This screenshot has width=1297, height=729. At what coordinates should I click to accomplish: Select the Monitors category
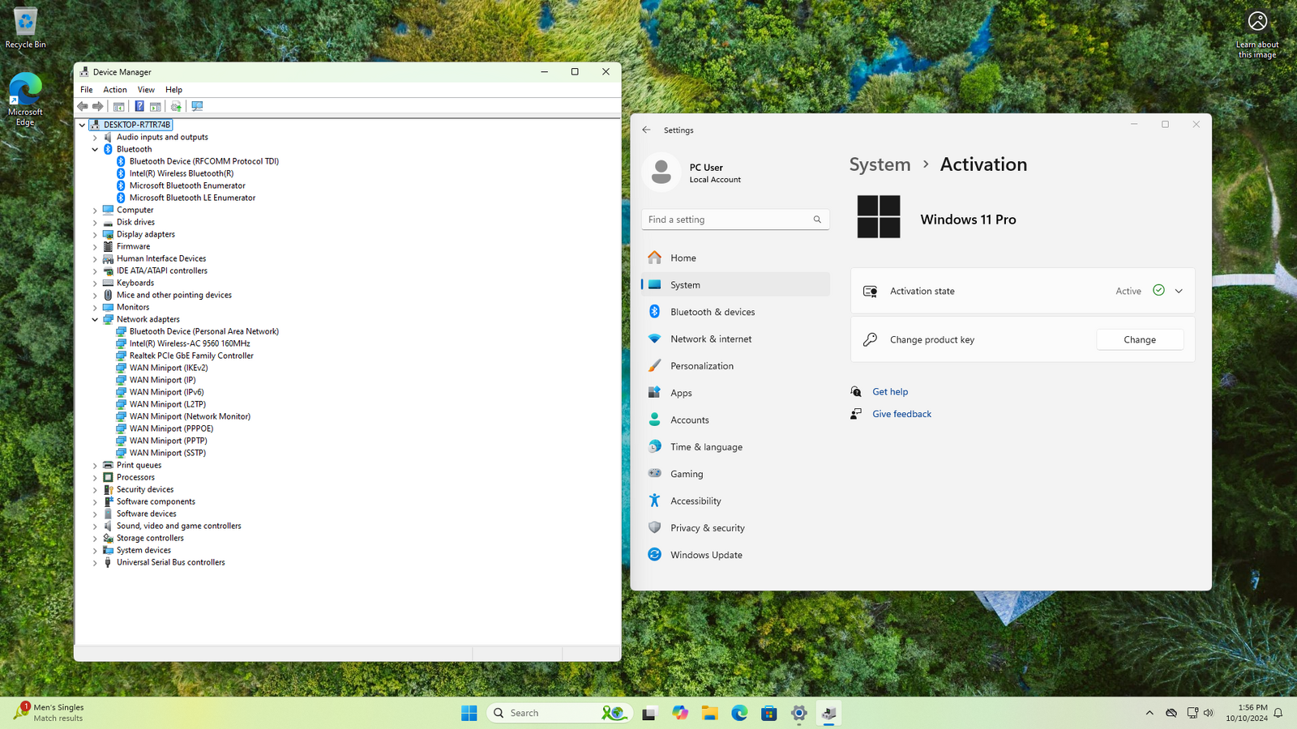click(x=133, y=307)
